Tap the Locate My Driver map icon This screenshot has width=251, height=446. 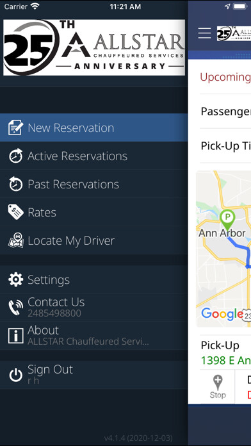pyautogui.click(x=16, y=240)
